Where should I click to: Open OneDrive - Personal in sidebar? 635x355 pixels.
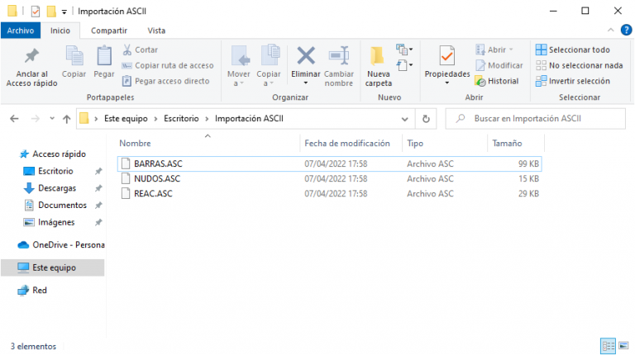(61, 244)
